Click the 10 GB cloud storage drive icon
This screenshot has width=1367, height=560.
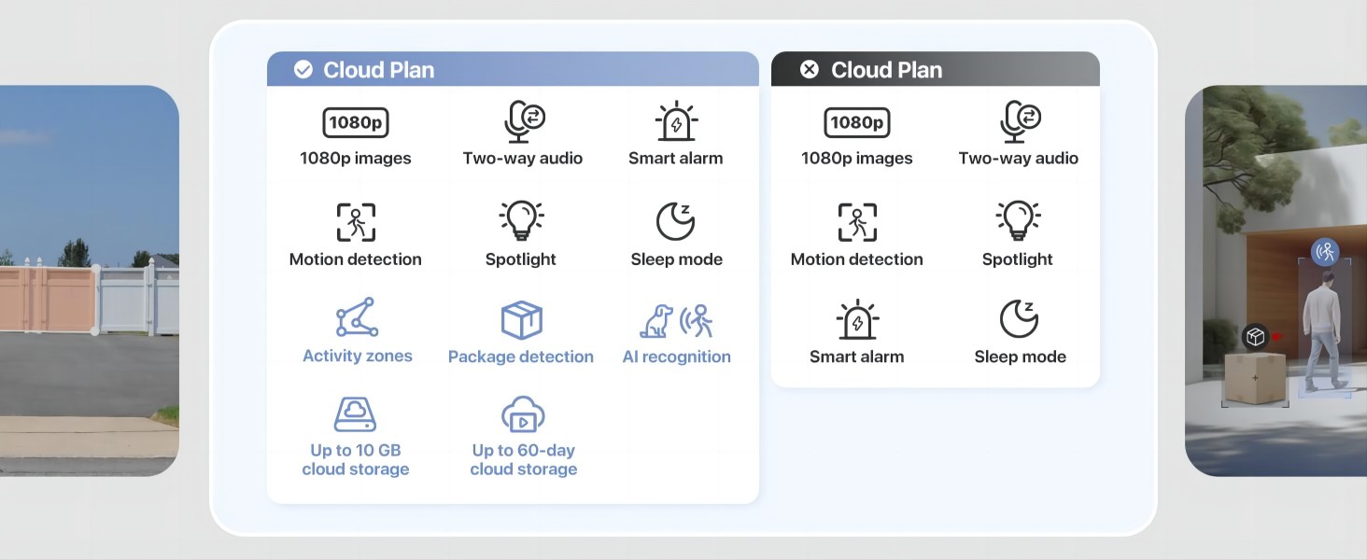(355, 414)
